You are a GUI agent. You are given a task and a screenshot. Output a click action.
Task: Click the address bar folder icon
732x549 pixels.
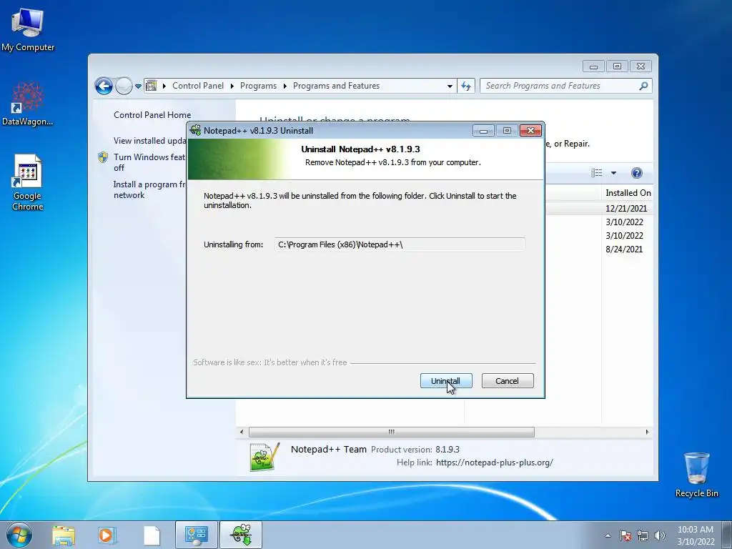pos(152,86)
